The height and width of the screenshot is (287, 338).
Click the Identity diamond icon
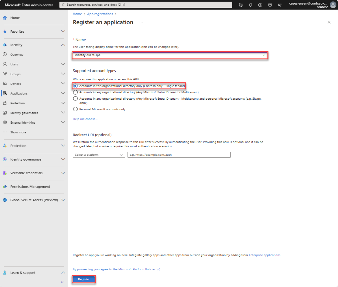click(5, 45)
